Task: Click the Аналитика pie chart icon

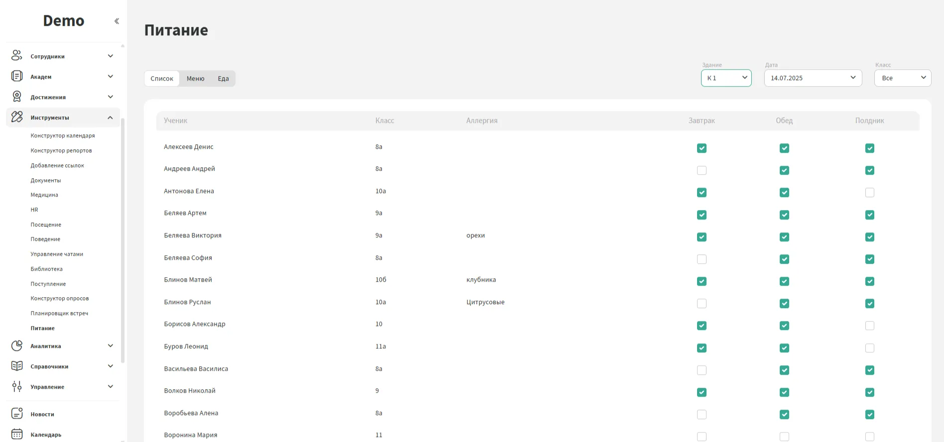Action: click(x=17, y=345)
